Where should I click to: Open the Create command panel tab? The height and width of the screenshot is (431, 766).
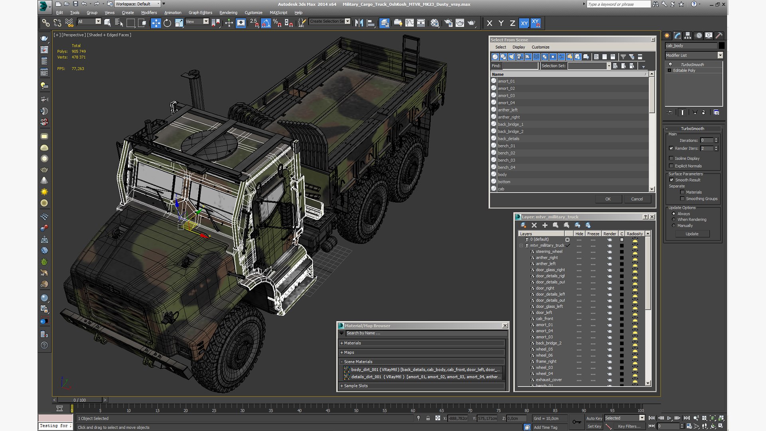point(667,36)
